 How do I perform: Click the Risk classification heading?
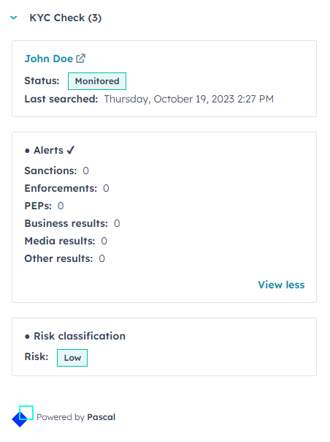click(80, 336)
